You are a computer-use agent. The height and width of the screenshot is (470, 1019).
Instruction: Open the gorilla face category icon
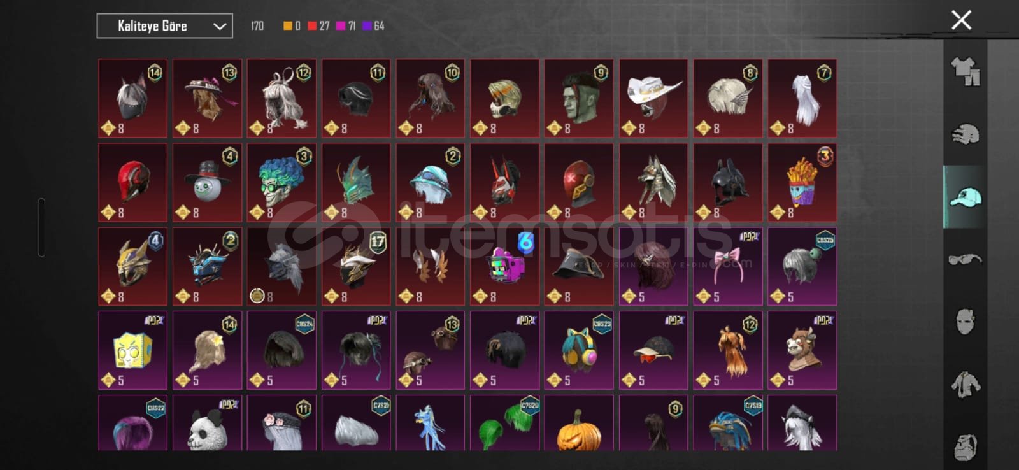[966, 446]
